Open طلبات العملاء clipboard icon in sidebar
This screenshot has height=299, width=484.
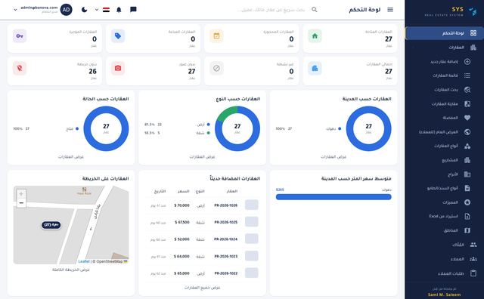473,273
